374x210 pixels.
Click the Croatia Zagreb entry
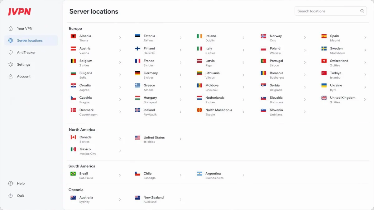point(96,87)
